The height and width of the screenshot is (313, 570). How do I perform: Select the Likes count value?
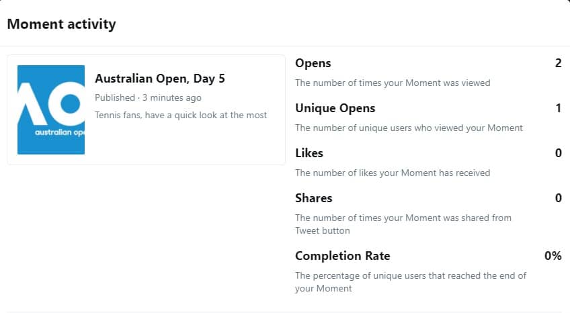coord(559,153)
